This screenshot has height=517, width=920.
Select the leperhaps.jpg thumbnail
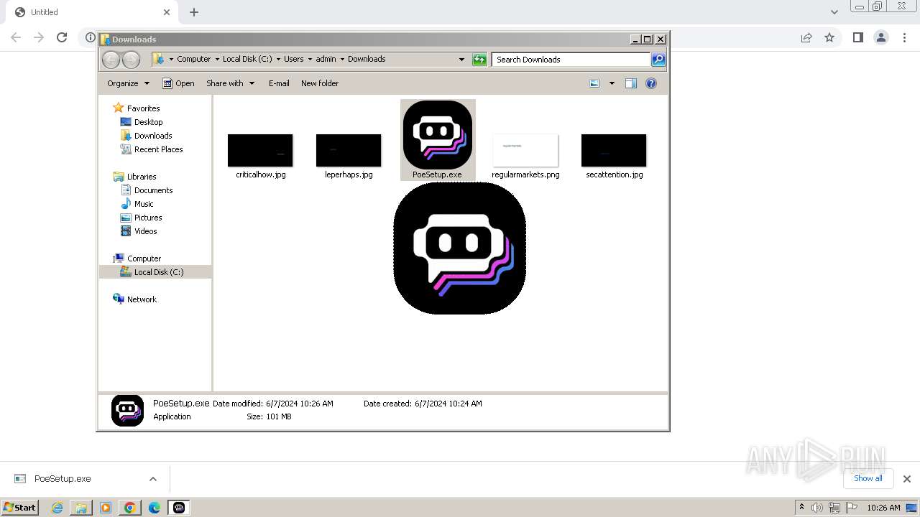[x=349, y=150]
